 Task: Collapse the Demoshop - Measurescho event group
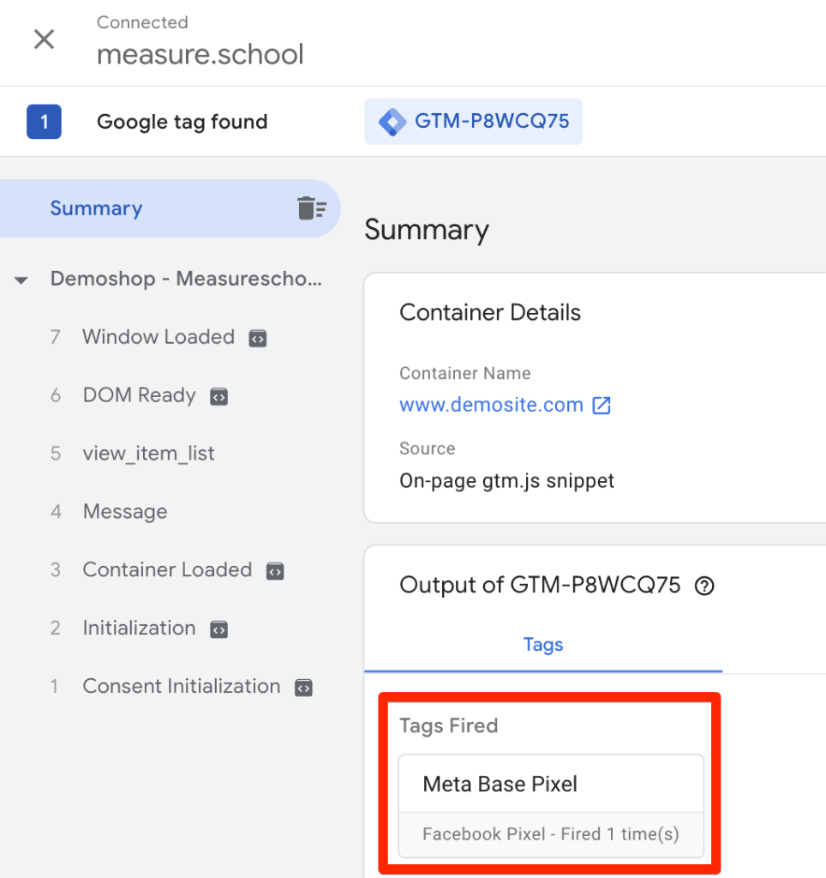[21, 279]
